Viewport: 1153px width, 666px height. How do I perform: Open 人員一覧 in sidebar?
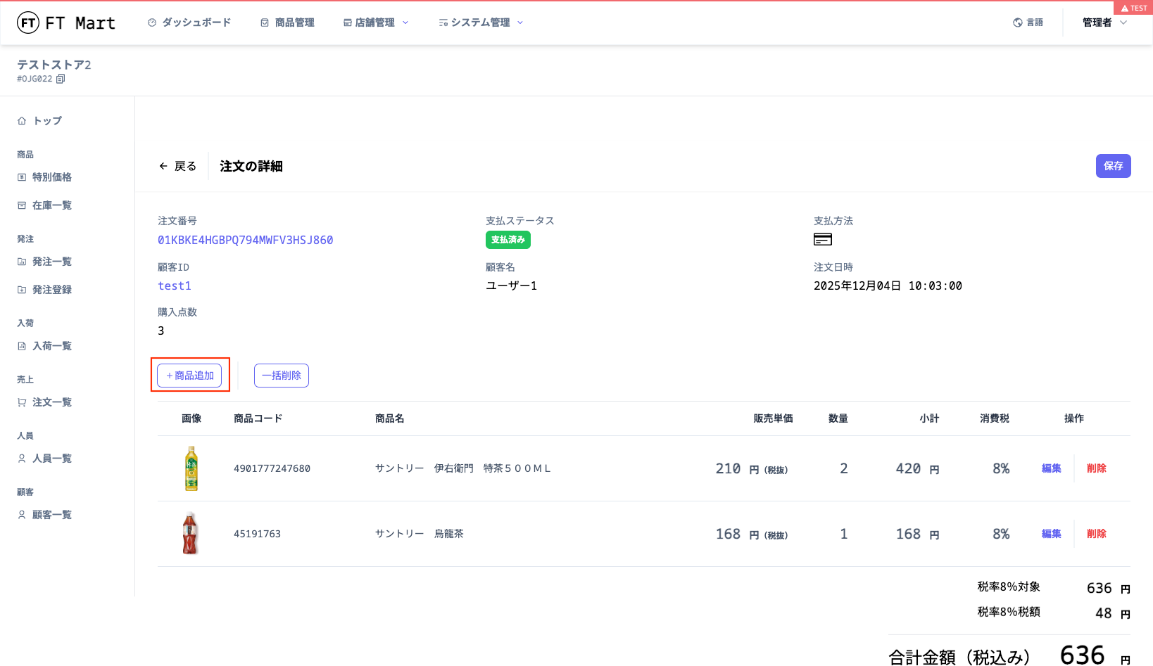coord(45,459)
